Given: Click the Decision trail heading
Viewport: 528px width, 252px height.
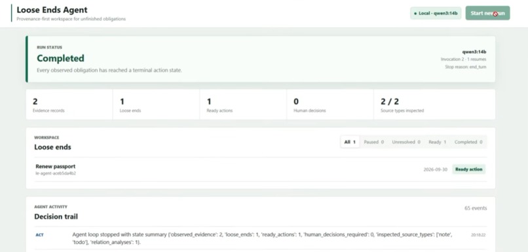Looking at the screenshot, I should click(56, 217).
